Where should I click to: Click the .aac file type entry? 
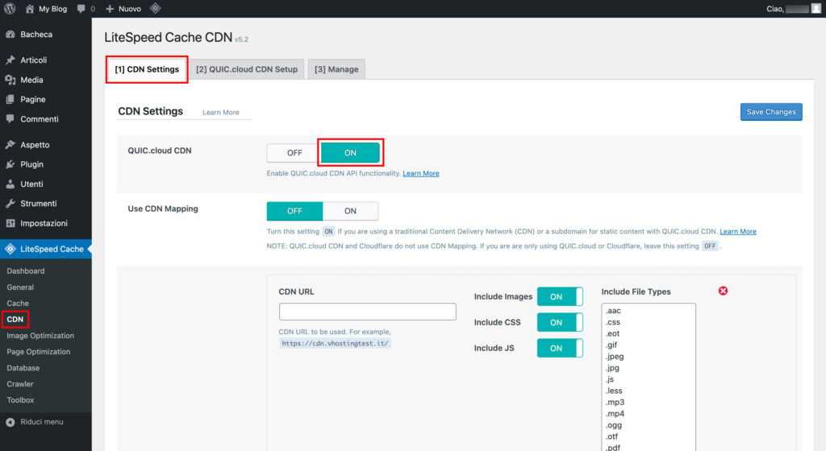coord(613,311)
